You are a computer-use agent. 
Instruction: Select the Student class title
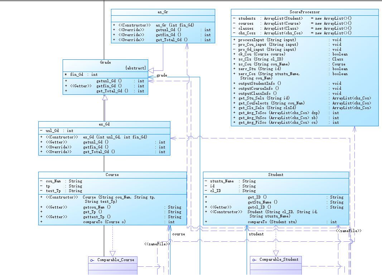pos(276,175)
